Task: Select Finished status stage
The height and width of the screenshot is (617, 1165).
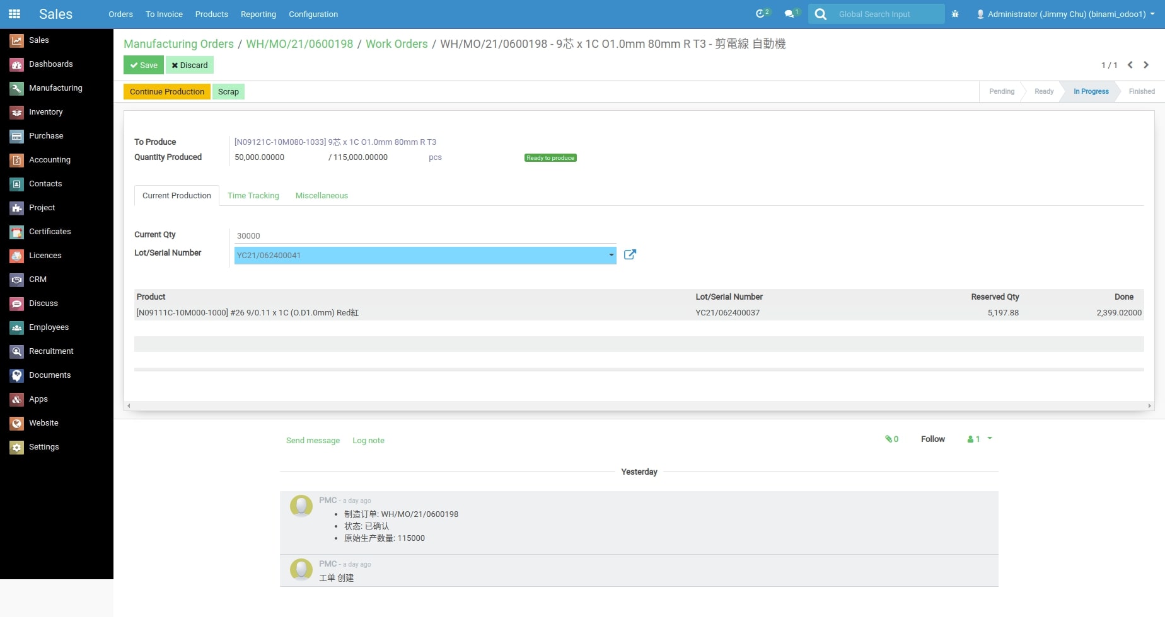Action: [x=1142, y=91]
